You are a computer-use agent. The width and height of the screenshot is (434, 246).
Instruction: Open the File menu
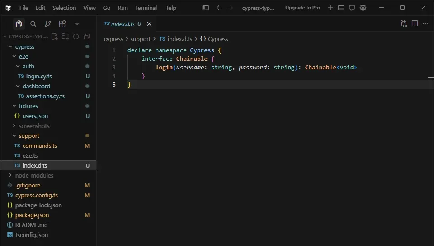(x=24, y=8)
